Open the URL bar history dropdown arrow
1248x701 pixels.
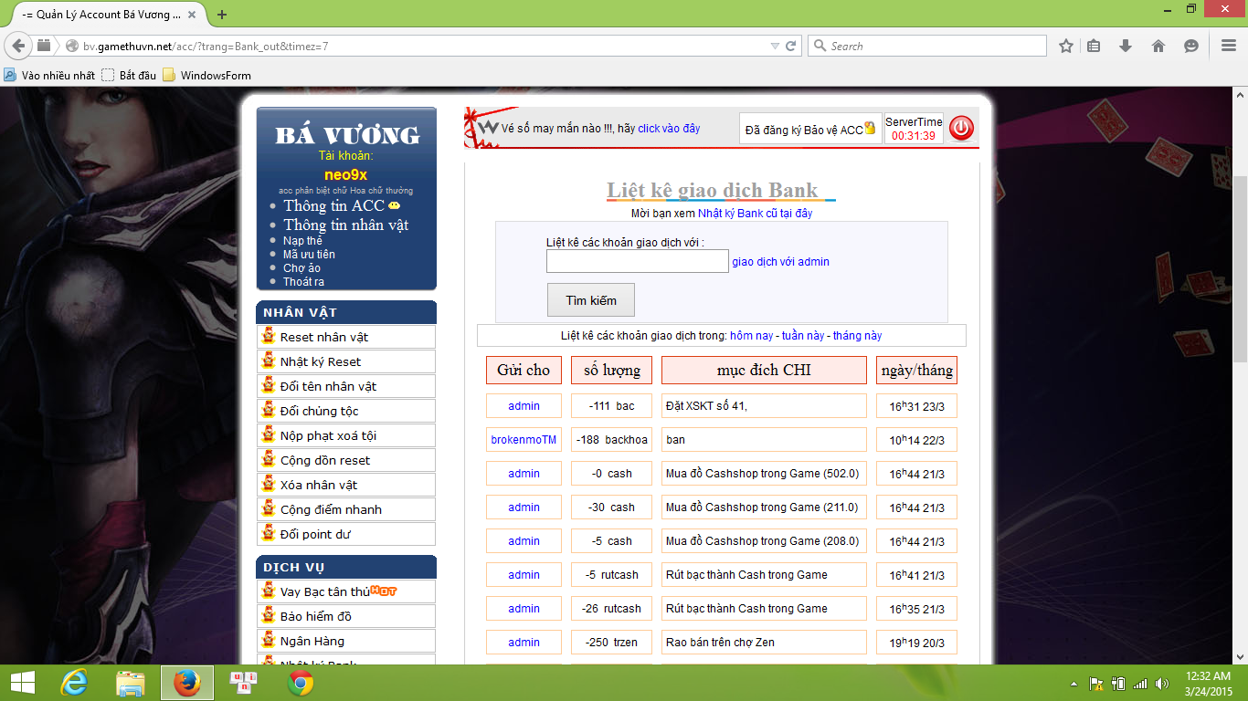point(775,46)
